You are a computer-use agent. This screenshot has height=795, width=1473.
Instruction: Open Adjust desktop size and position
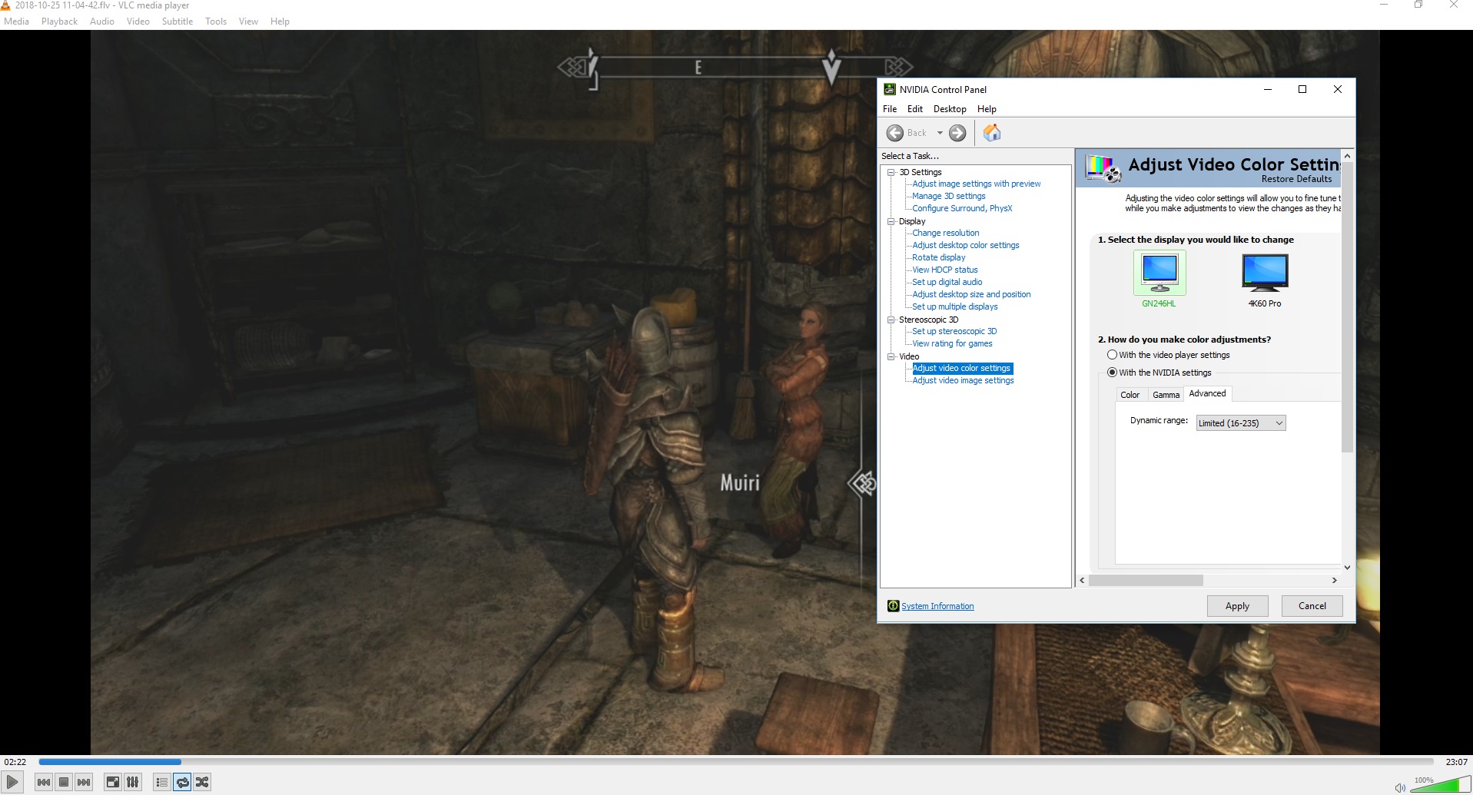972,295
